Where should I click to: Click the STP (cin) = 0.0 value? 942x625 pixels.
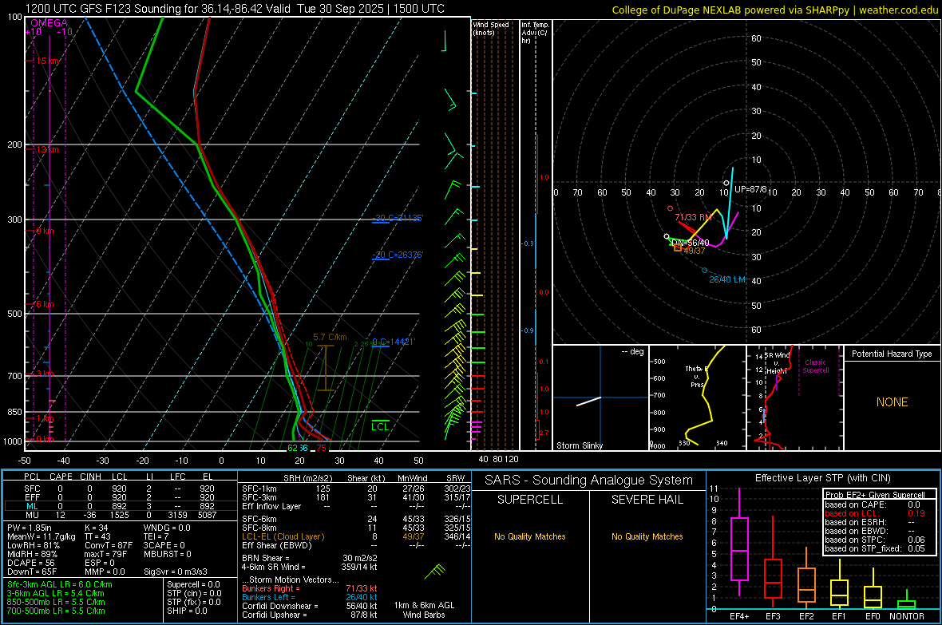tap(194, 593)
